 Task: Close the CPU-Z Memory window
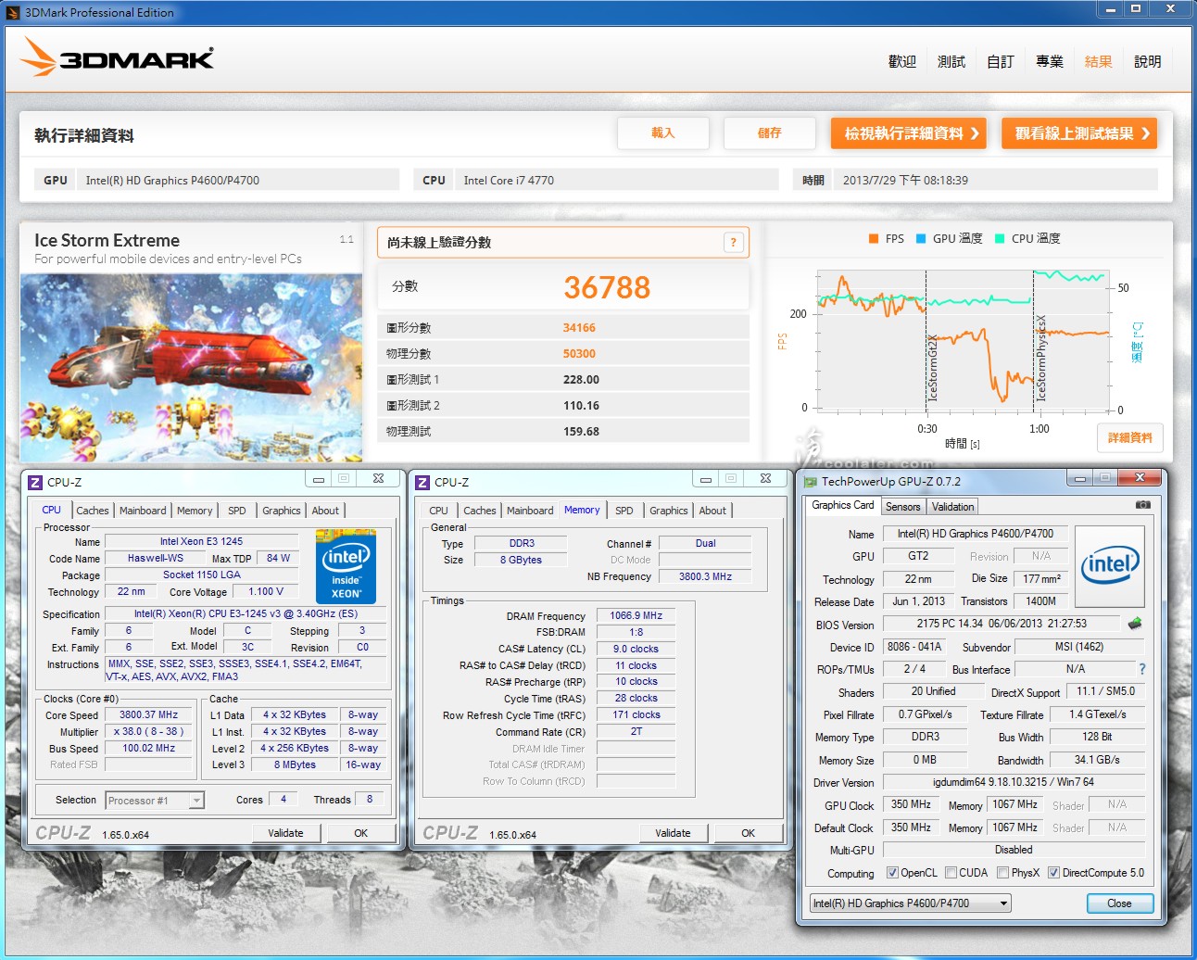pos(765,479)
